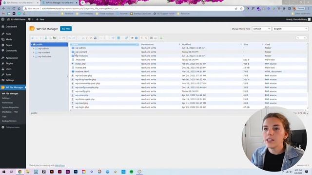Enter fullscreen mode with the expand icon

pos(161,38)
